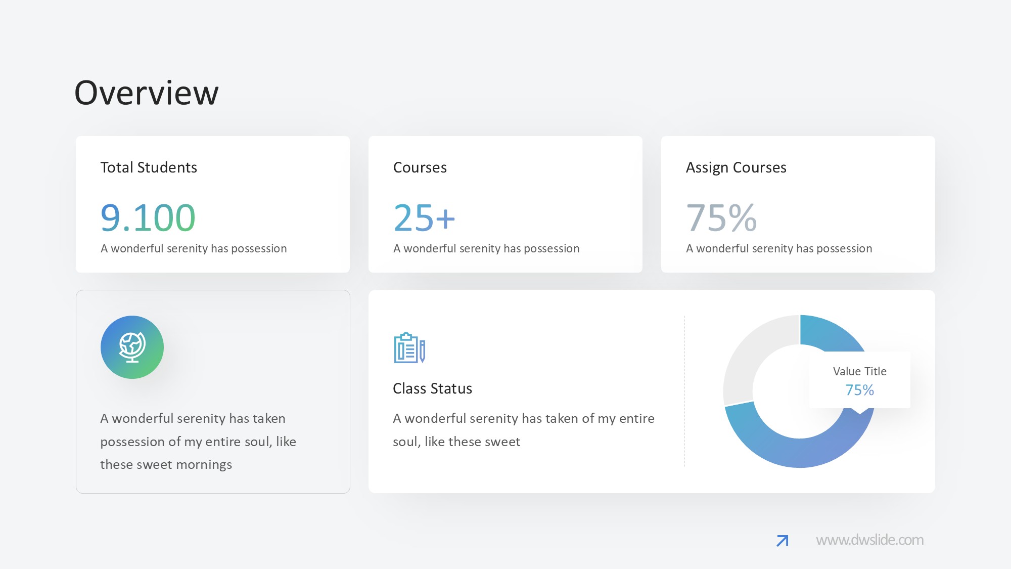Click the blue 75% in tooltip
This screenshot has height=569, width=1011.
coord(859,390)
